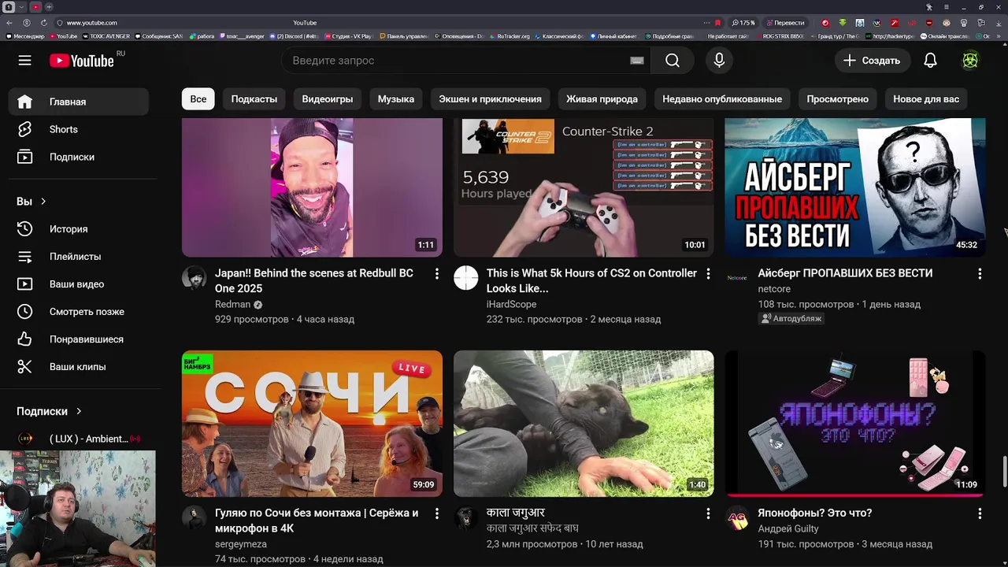
Task: Select the Музыка filter chip
Action: pyautogui.click(x=396, y=99)
